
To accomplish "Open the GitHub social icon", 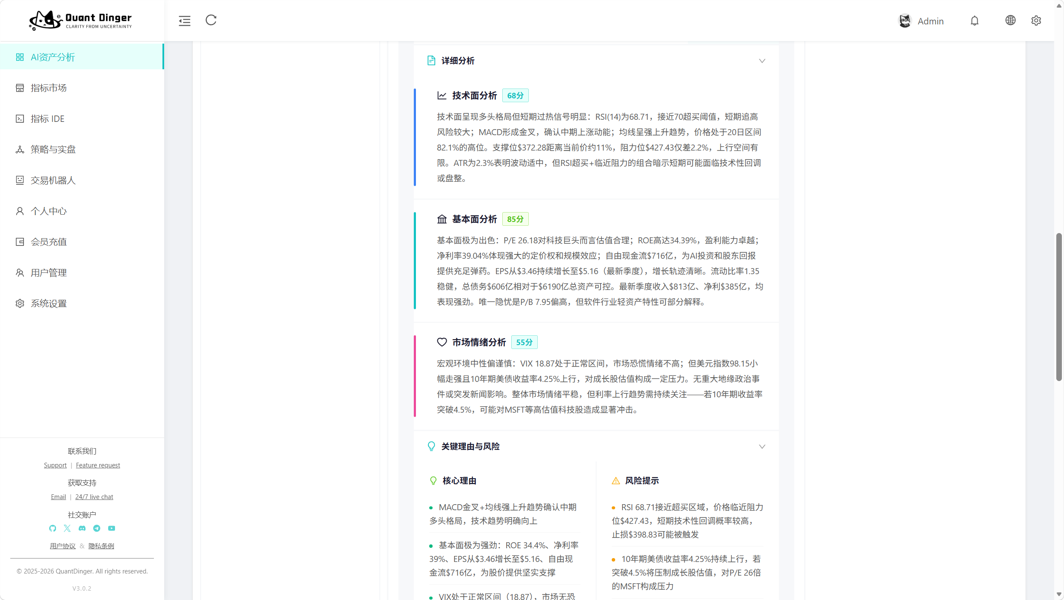I will (x=53, y=528).
